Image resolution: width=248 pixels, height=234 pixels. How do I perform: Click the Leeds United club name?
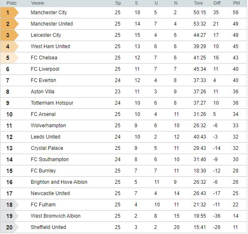click(x=46, y=137)
